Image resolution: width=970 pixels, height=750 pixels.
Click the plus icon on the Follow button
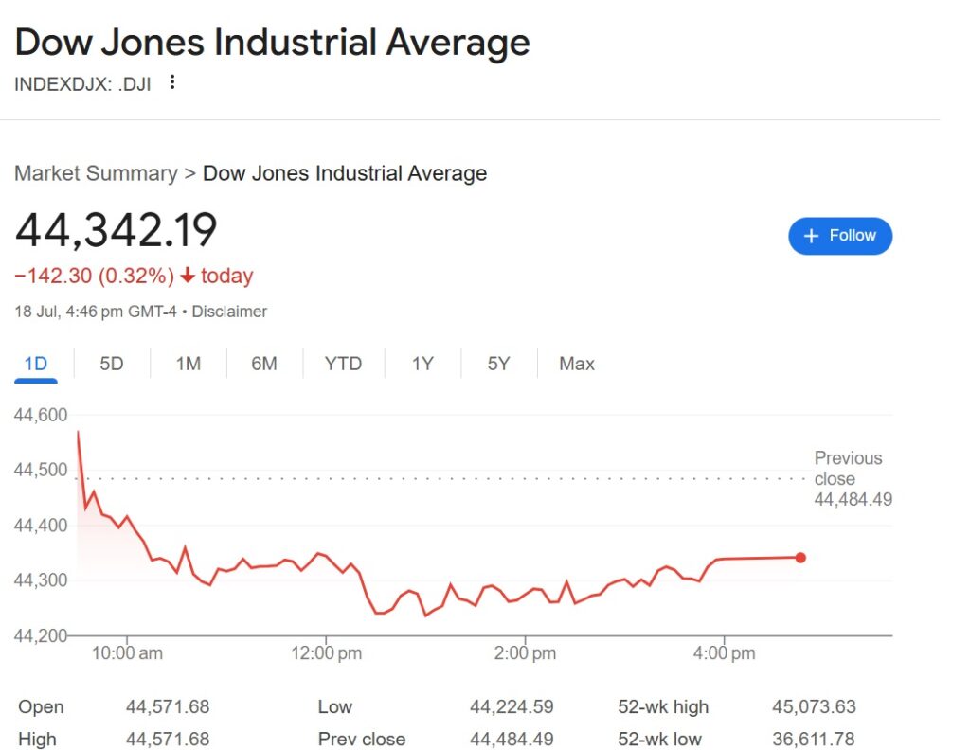(813, 236)
